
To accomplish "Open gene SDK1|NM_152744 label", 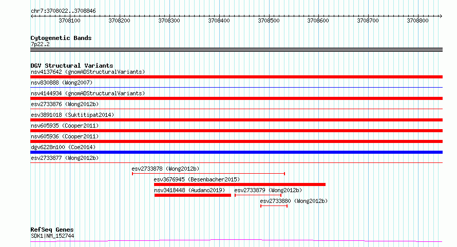I will (x=52, y=236).
